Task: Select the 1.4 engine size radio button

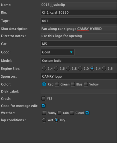Action: pos(44,69)
